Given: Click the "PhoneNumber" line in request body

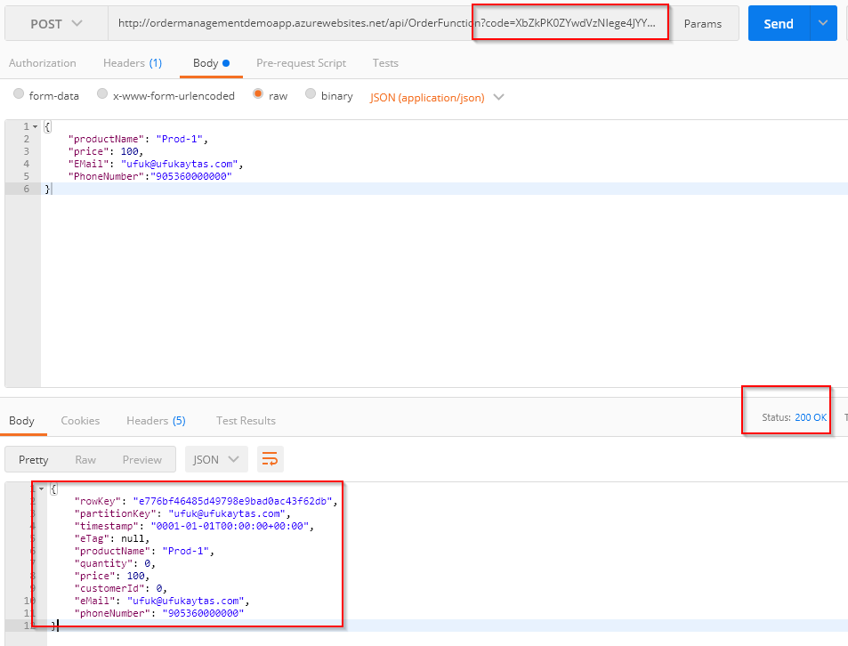Looking at the screenshot, I should pyautogui.click(x=149, y=176).
